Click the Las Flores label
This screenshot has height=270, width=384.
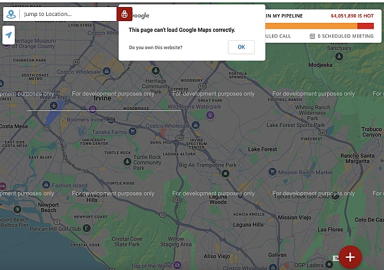pos(330,230)
